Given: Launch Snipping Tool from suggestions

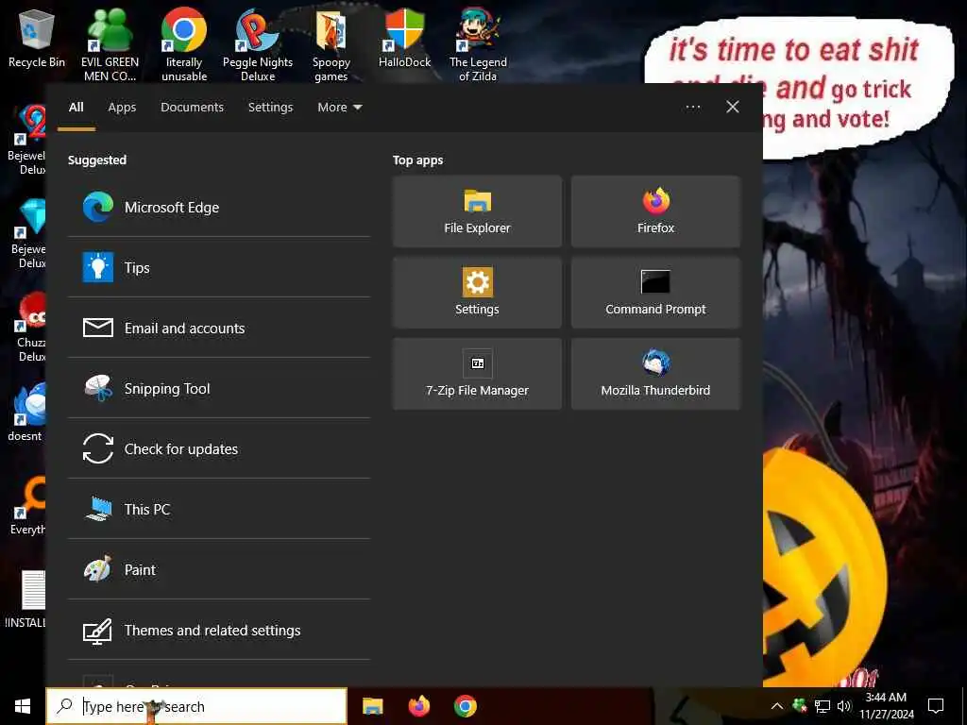Looking at the screenshot, I should [x=219, y=388].
